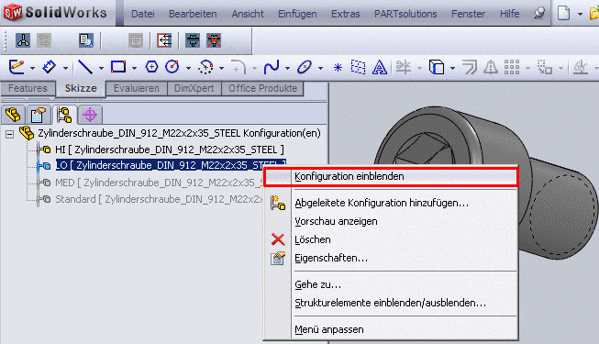
Task: Open dropdown arrow next to Ellipse tool
Action: point(320,69)
